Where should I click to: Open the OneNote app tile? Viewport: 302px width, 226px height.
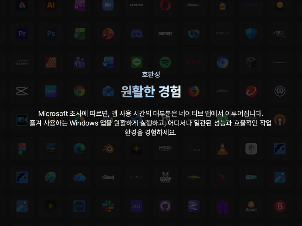(x=79, y=5)
